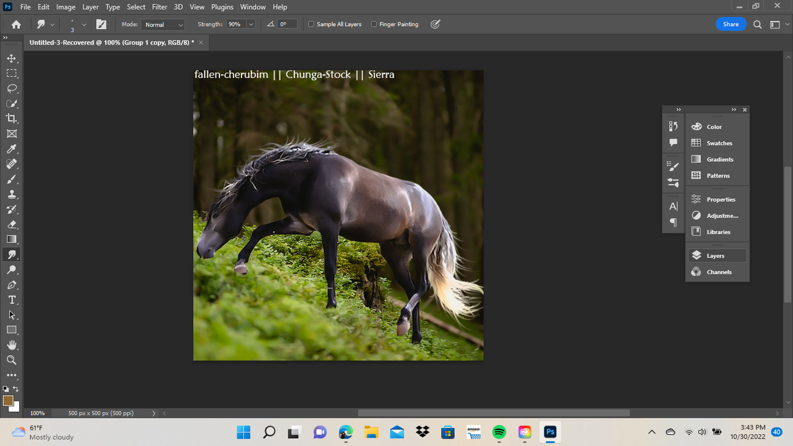Viewport: 793px width, 446px height.
Task: Open the Mode dropdown set to Normal
Action: [x=163, y=24]
